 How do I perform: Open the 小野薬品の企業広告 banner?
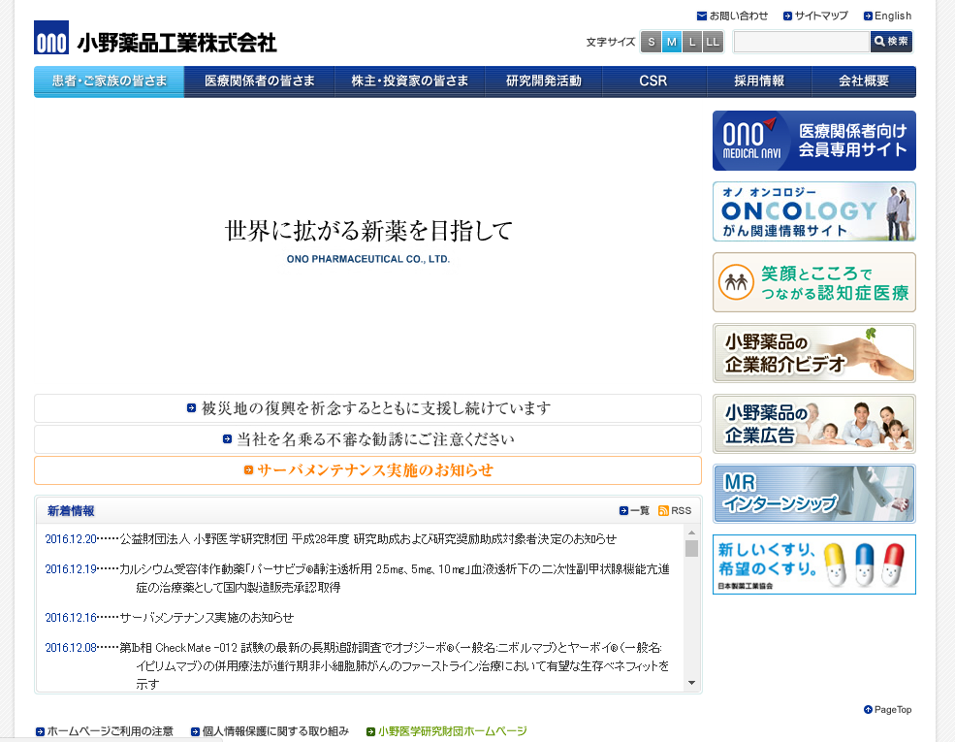point(814,424)
